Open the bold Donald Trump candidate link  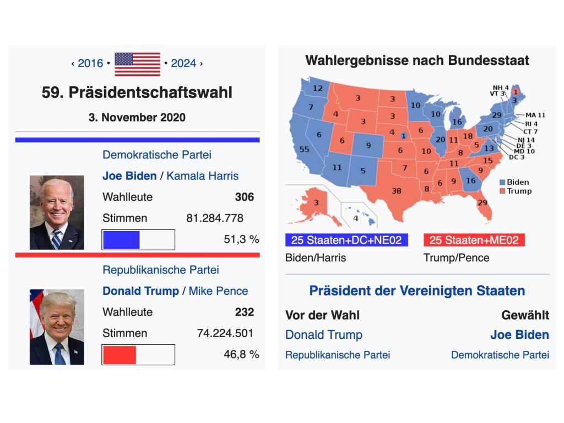click(140, 291)
